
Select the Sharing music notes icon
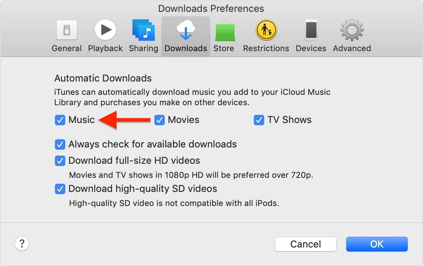[143, 30]
